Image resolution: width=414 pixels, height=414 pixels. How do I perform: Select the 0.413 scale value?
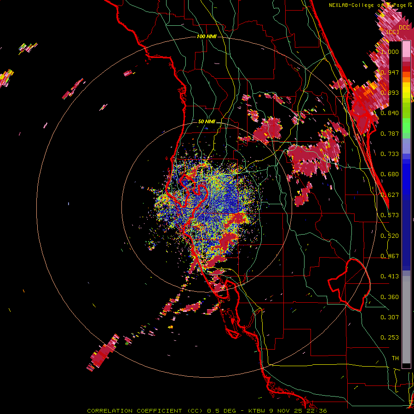tap(390, 276)
